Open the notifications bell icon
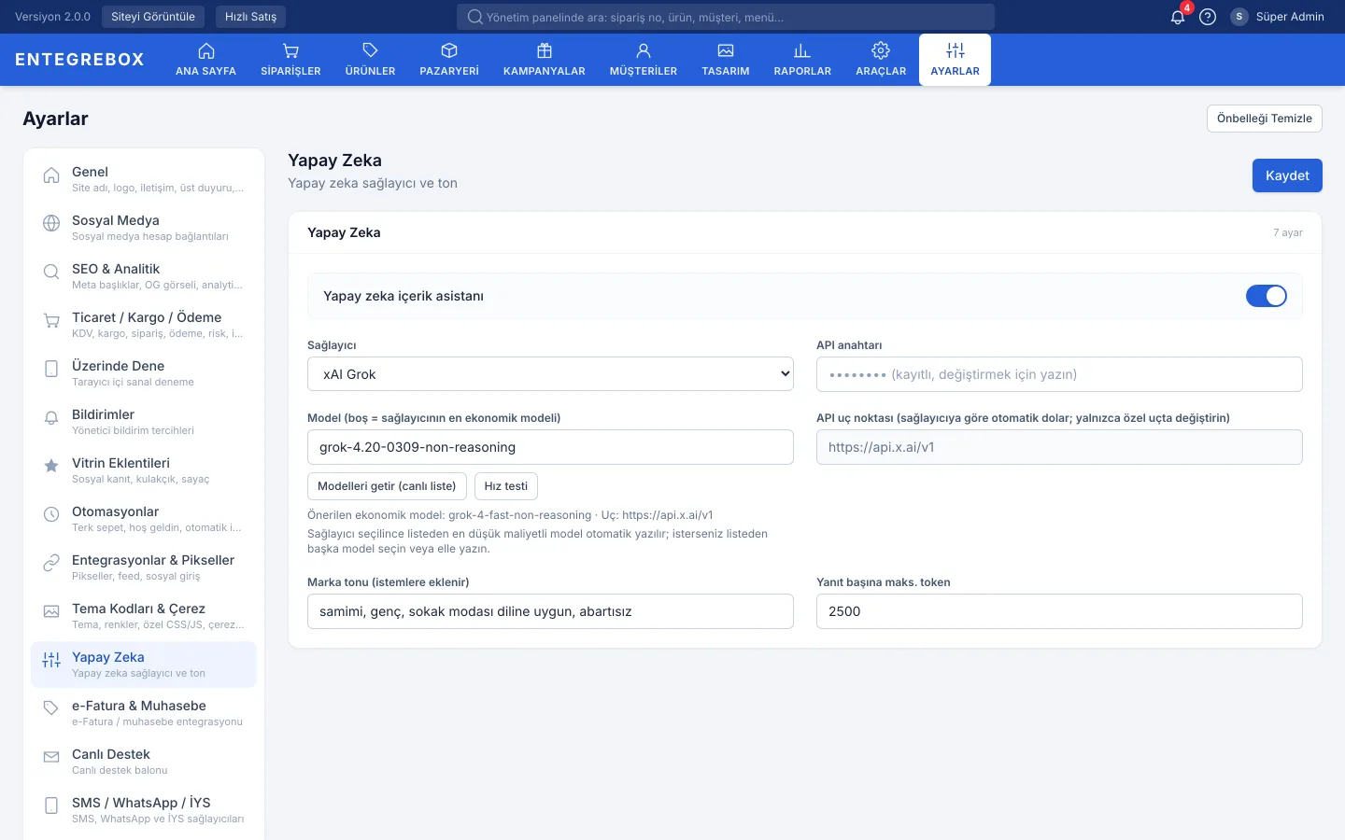Image resolution: width=1345 pixels, height=840 pixels. pyautogui.click(x=1178, y=17)
